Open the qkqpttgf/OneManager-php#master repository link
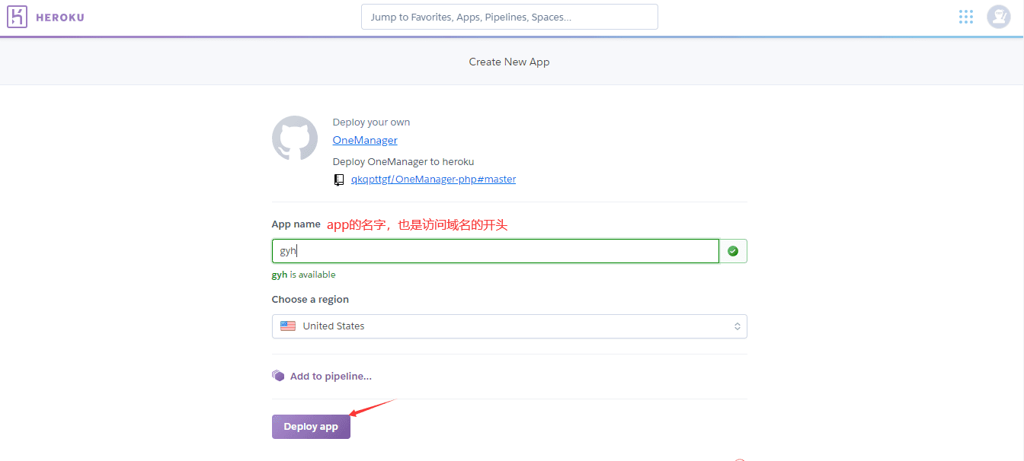Screen dimensions: 1024x461 tap(433, 180)
